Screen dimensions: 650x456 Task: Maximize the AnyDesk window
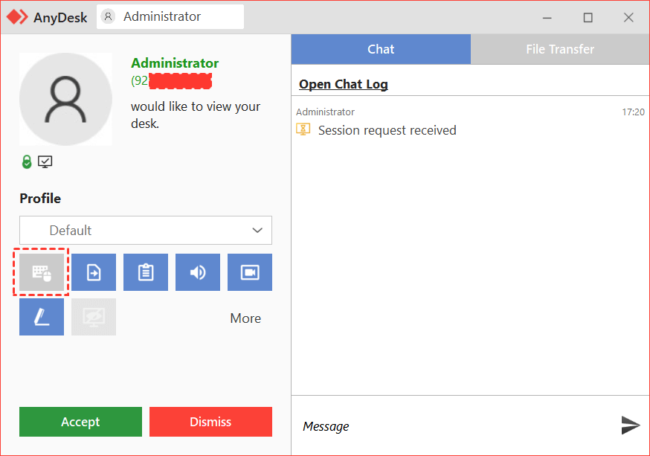click(x=588, y=17)
